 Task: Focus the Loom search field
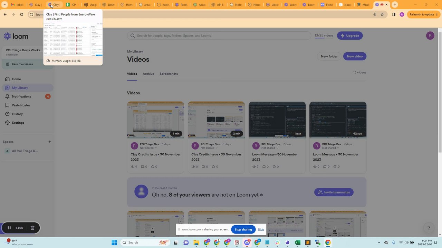coord(219,35)
